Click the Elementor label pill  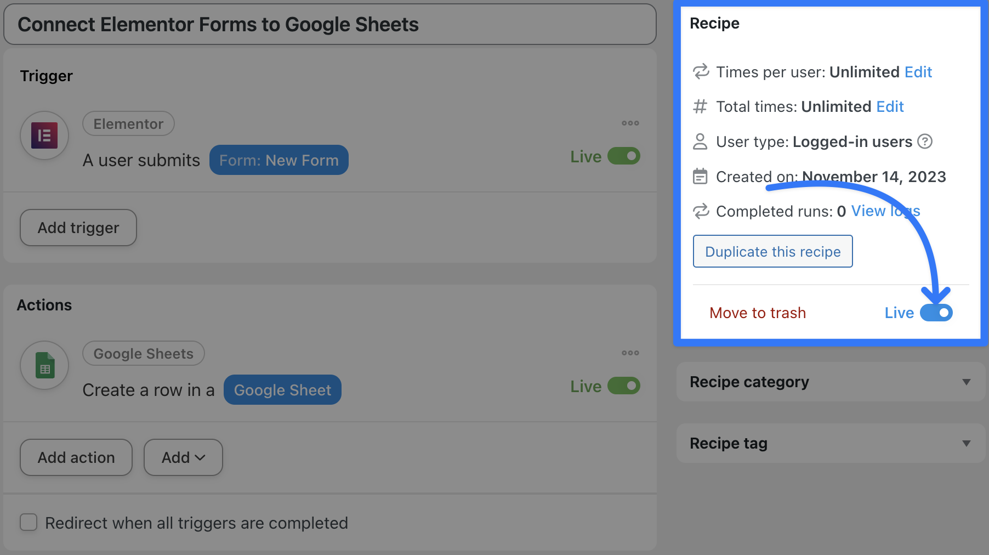[128, 124]
